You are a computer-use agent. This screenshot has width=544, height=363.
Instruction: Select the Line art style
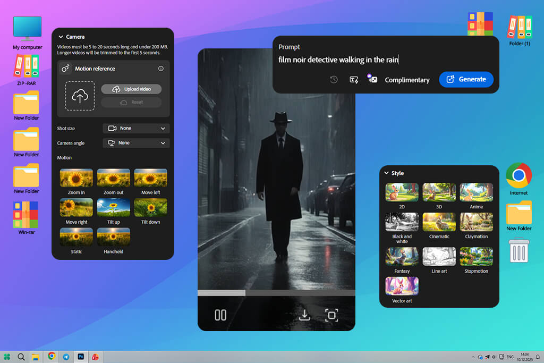[439, 257]
